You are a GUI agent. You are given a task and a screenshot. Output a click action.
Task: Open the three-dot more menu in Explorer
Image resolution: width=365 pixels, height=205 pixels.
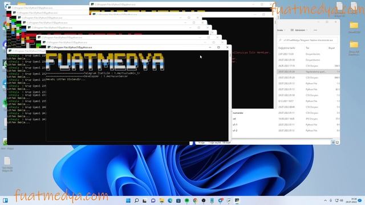(315, 30)
